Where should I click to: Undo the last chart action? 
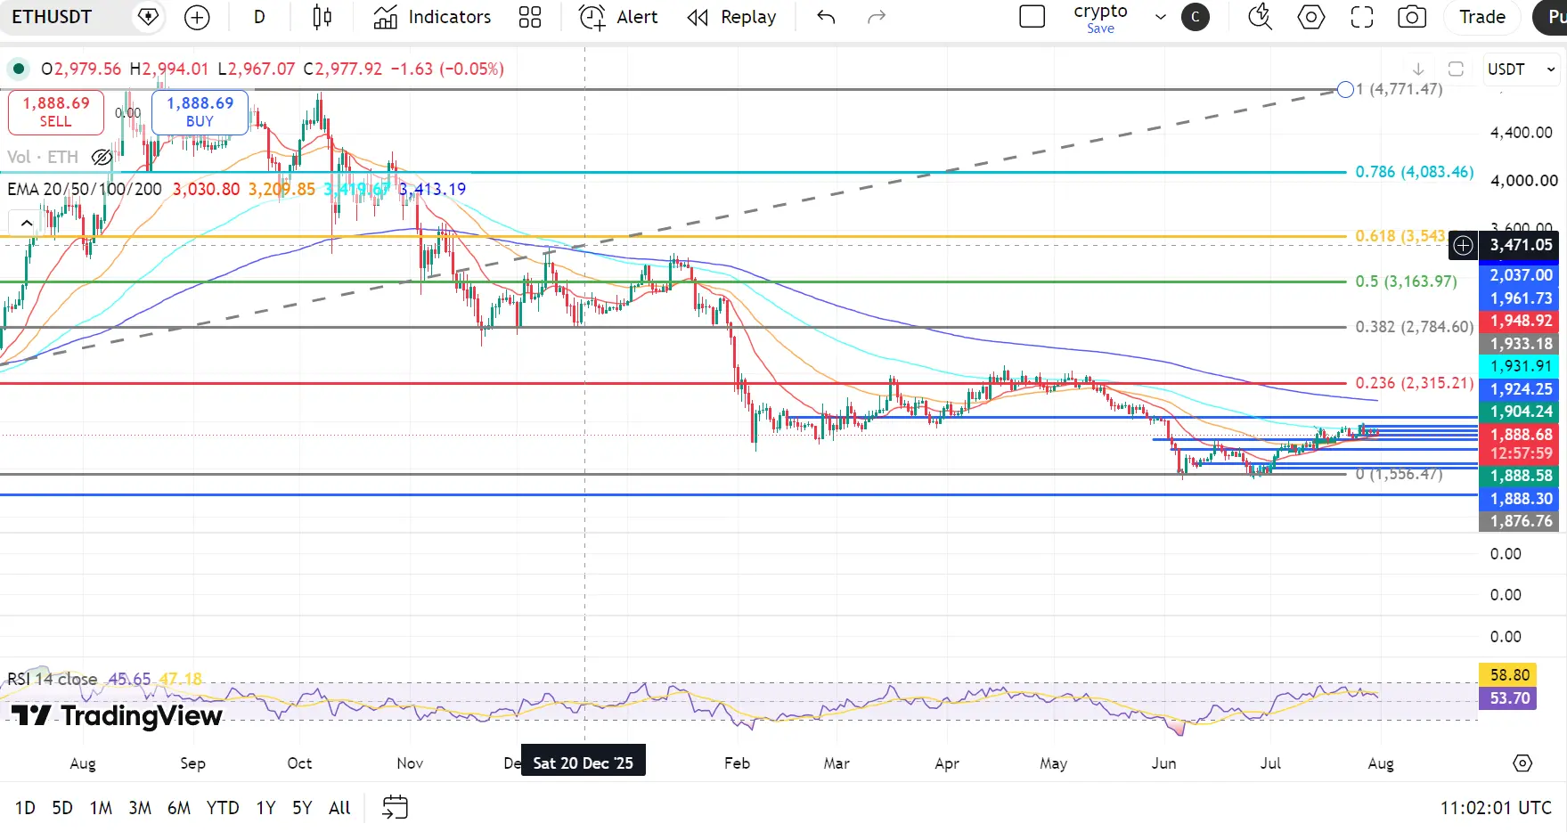826,17
